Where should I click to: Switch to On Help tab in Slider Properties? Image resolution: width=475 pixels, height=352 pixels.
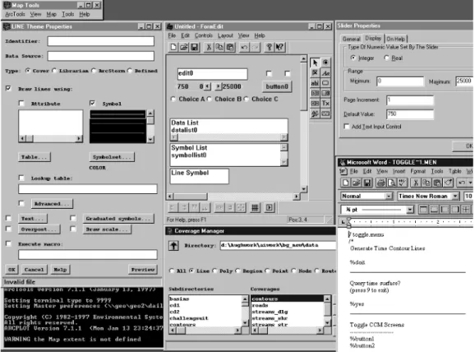point(395,39)
